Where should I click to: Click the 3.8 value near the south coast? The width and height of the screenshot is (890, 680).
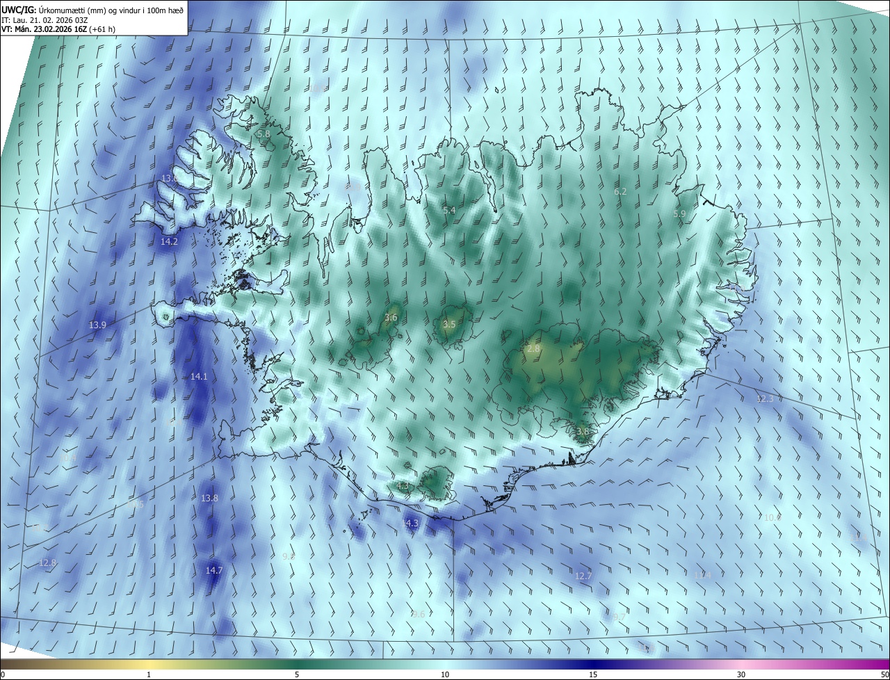tap(583, 431)
